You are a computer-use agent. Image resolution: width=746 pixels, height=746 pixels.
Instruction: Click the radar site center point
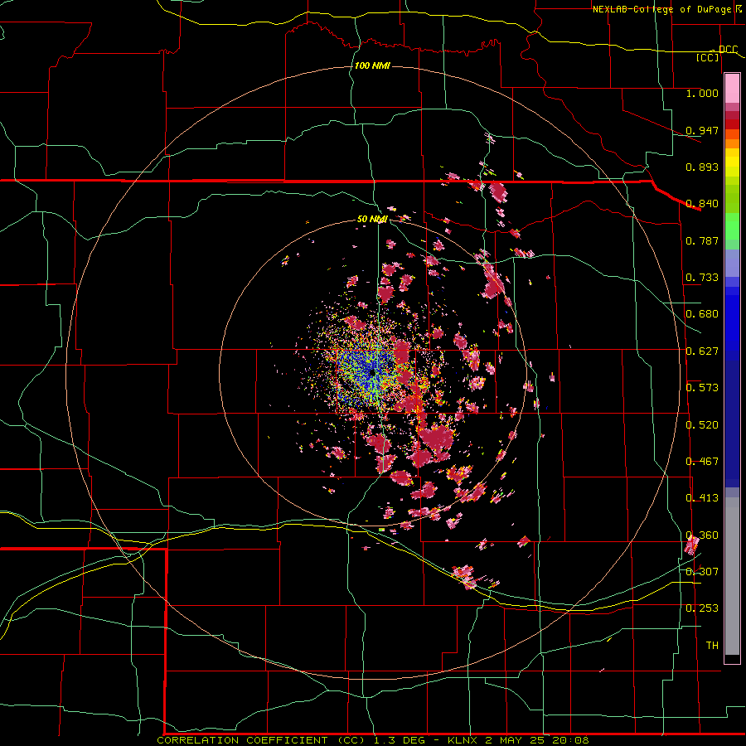372,373
